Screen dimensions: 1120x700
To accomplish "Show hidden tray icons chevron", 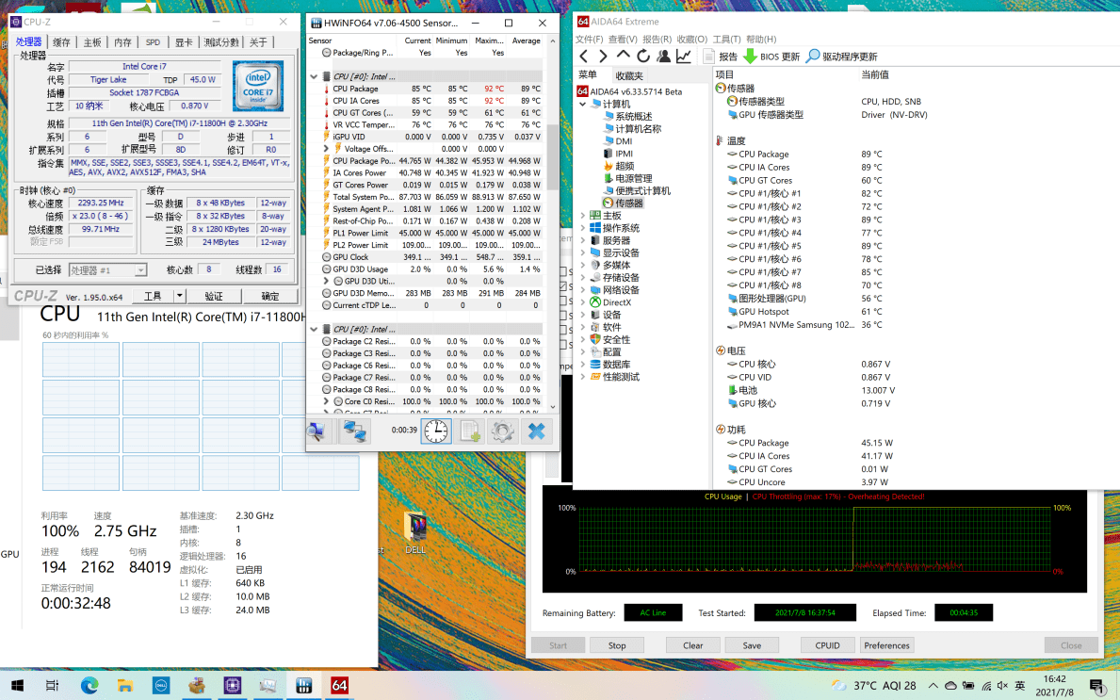I will point(933,686).
